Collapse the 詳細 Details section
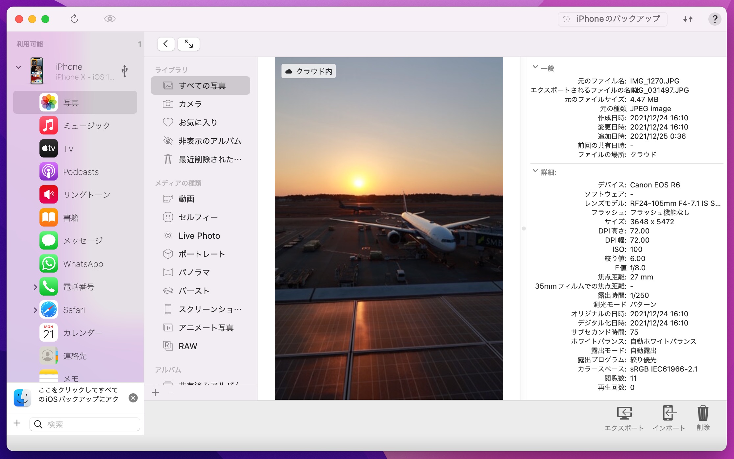 click(535, 171)
